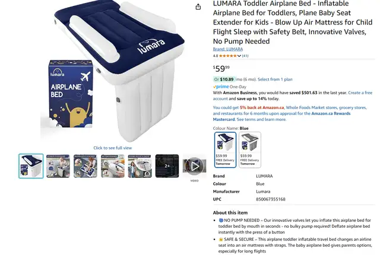Click the share icon above product image
This screenshot has width=380, height=255.
tap(198, 7)
